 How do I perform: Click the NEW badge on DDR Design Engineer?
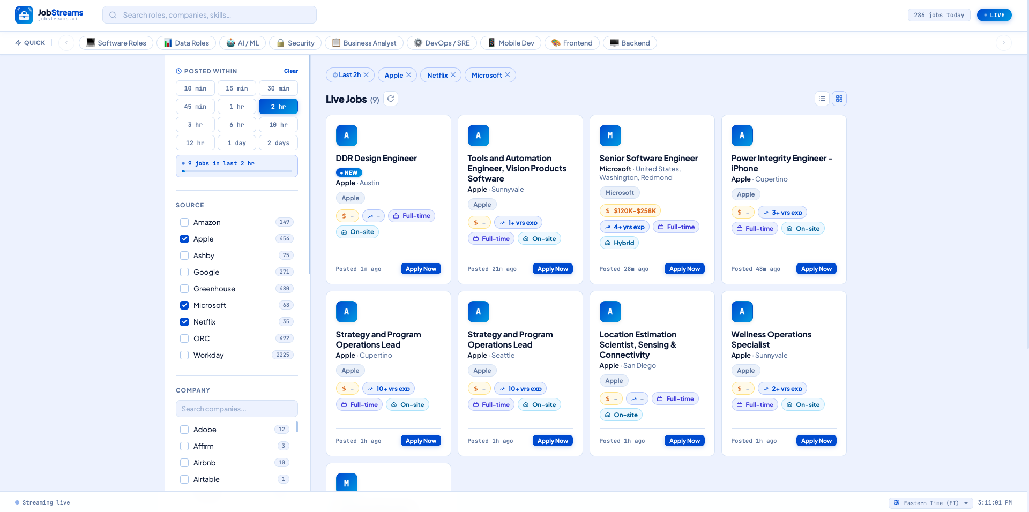point(349,172)
